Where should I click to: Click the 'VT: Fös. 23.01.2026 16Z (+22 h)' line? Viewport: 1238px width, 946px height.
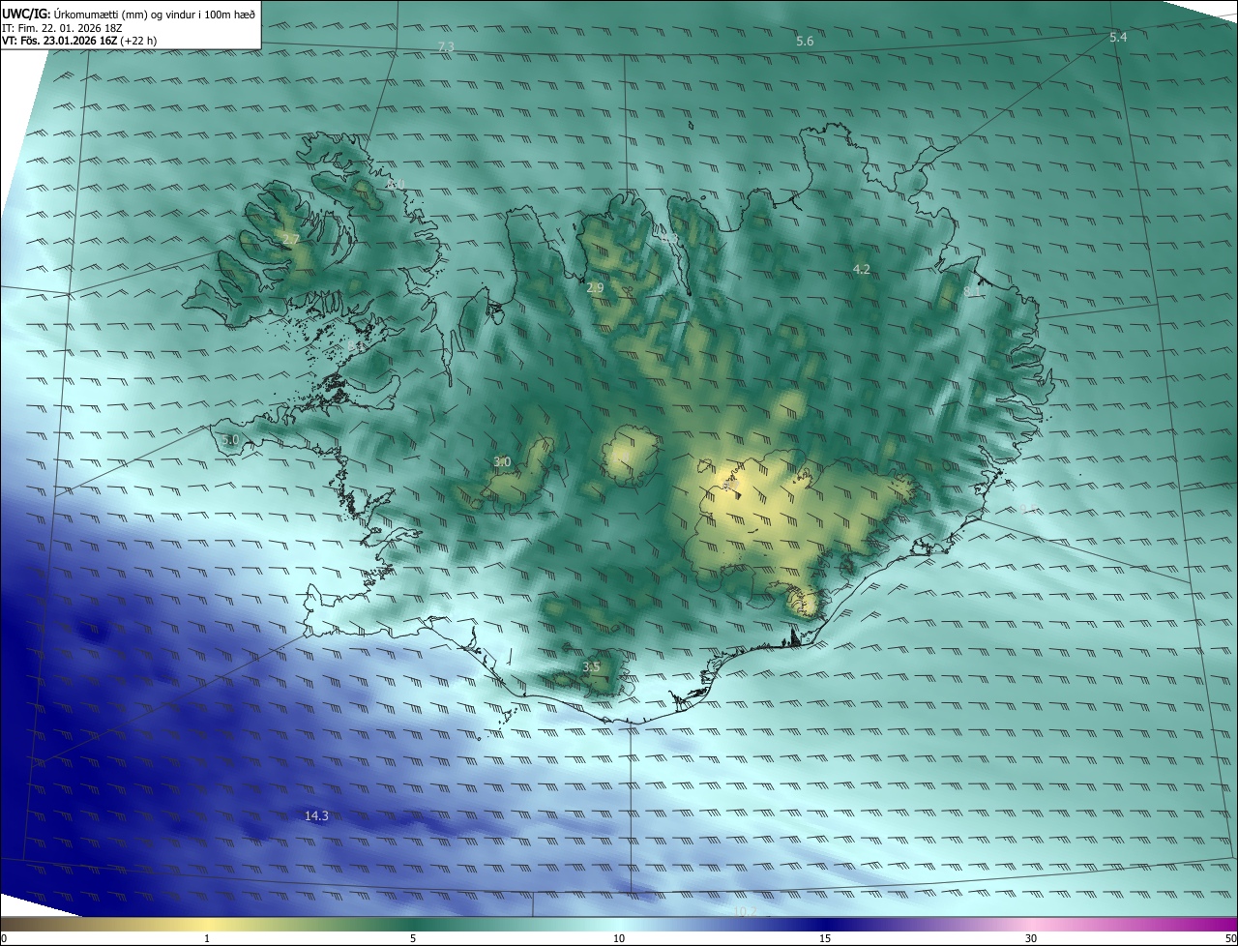(79, 41)
